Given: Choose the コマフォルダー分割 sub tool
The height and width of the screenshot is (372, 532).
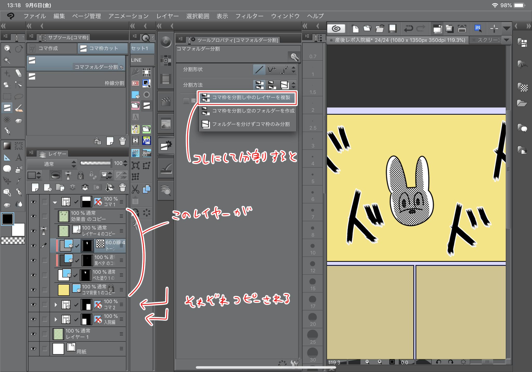Looking at the screenshot, I should [76, 63].
